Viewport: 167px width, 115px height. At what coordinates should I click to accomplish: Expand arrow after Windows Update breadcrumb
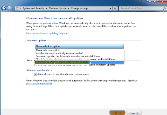pos(69,9)
